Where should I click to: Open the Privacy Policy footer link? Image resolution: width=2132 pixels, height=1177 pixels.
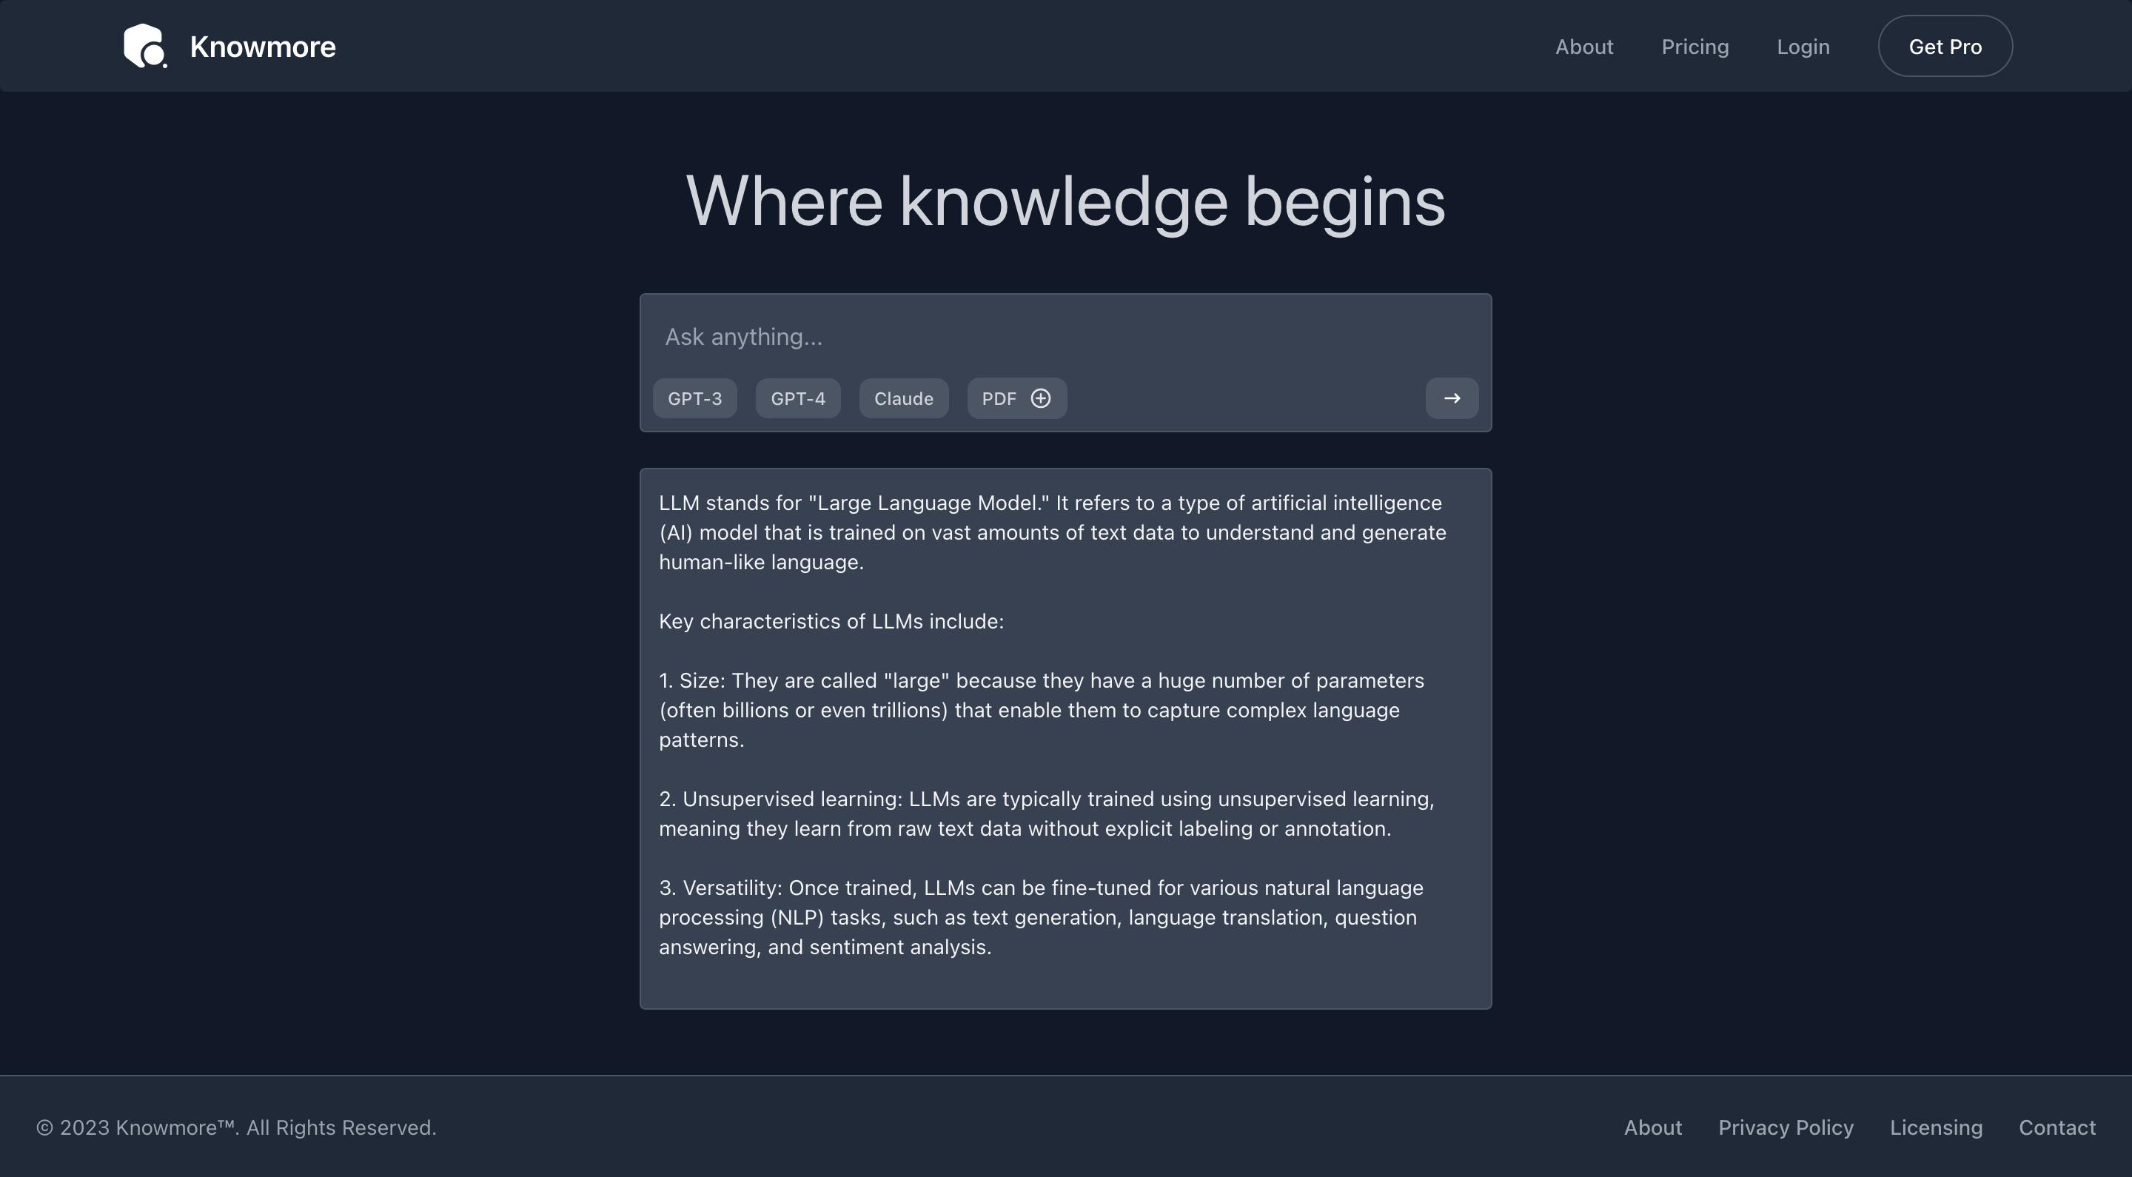[x=1786, y=1127]
